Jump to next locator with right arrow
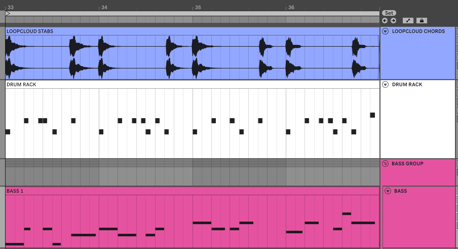This screenshot has width=458, height=249. click(x=393, y=21)
